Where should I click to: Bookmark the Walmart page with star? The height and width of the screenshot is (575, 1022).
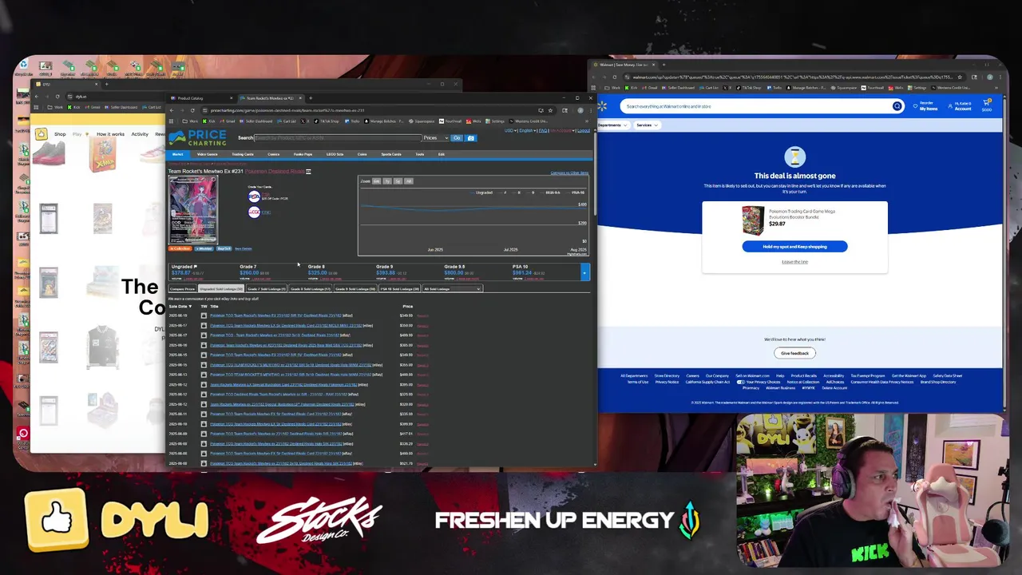point(960,77)
